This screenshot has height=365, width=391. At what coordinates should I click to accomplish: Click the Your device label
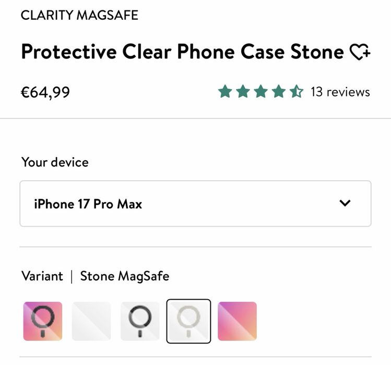coord(55,162)
